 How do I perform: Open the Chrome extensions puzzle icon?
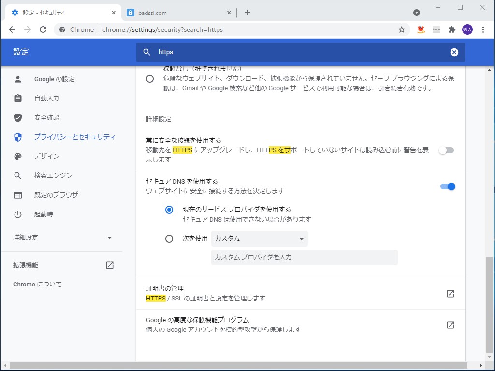(451, 29)
